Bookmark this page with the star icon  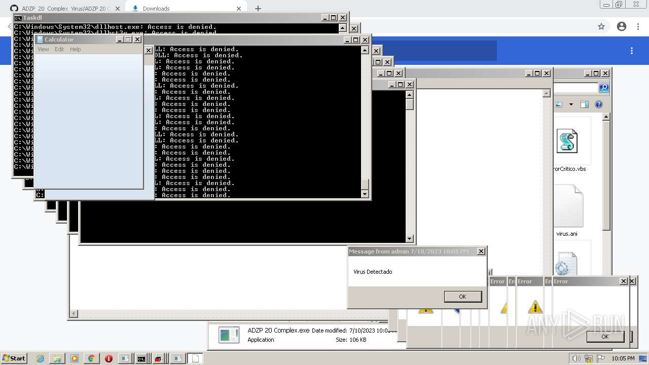point(601,26)
